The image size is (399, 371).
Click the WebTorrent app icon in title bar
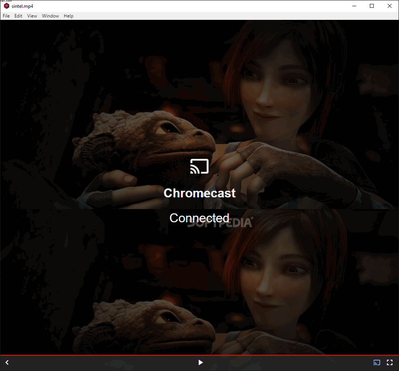[6, 6]
